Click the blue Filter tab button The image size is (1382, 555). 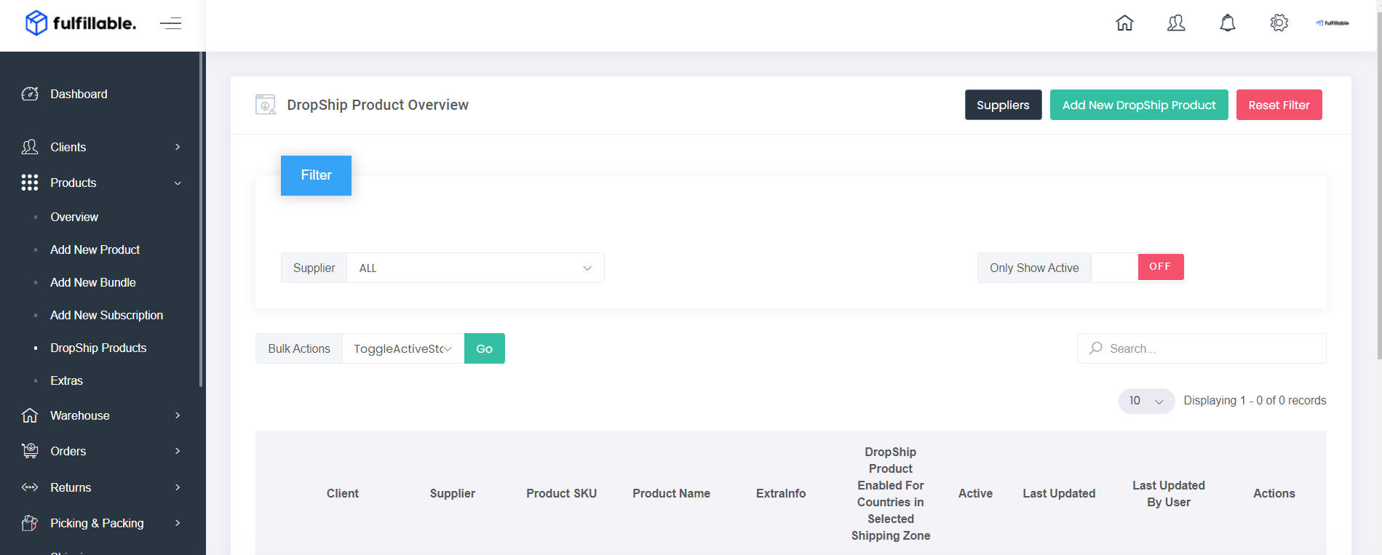point(316,175)
